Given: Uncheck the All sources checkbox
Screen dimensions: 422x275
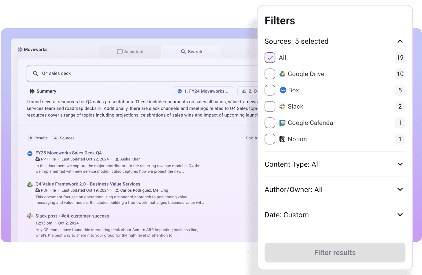Looking at the screenshot, I should (x=270, y=57).
